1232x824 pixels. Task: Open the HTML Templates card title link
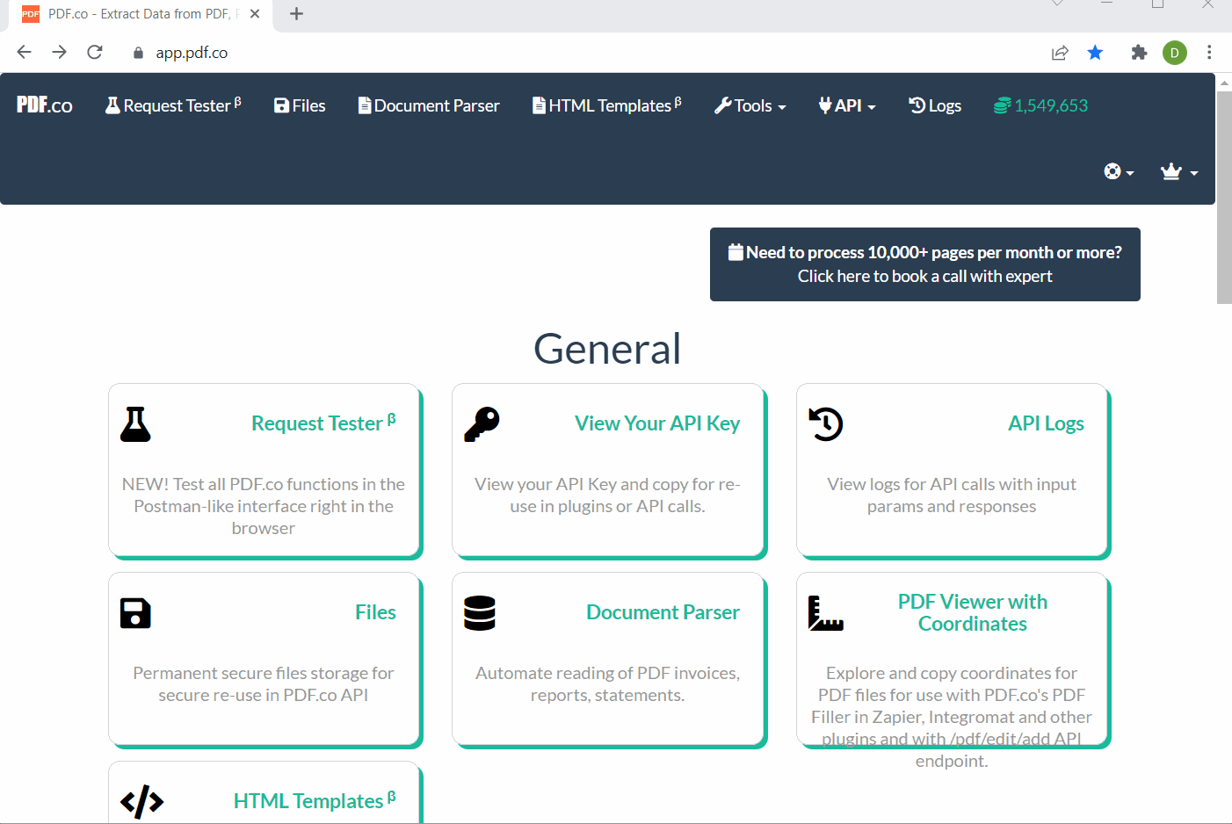[x=315, y=800]
